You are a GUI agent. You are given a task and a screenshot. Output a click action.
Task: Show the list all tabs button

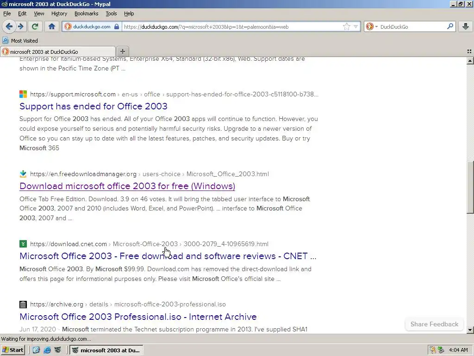[x=469, y=51]
